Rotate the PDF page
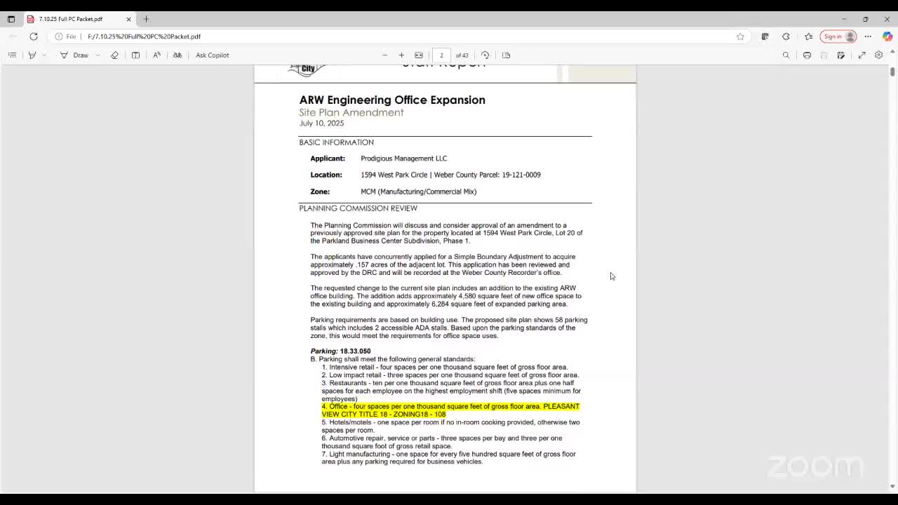This screenshot has height=505, width=898. 485,55
